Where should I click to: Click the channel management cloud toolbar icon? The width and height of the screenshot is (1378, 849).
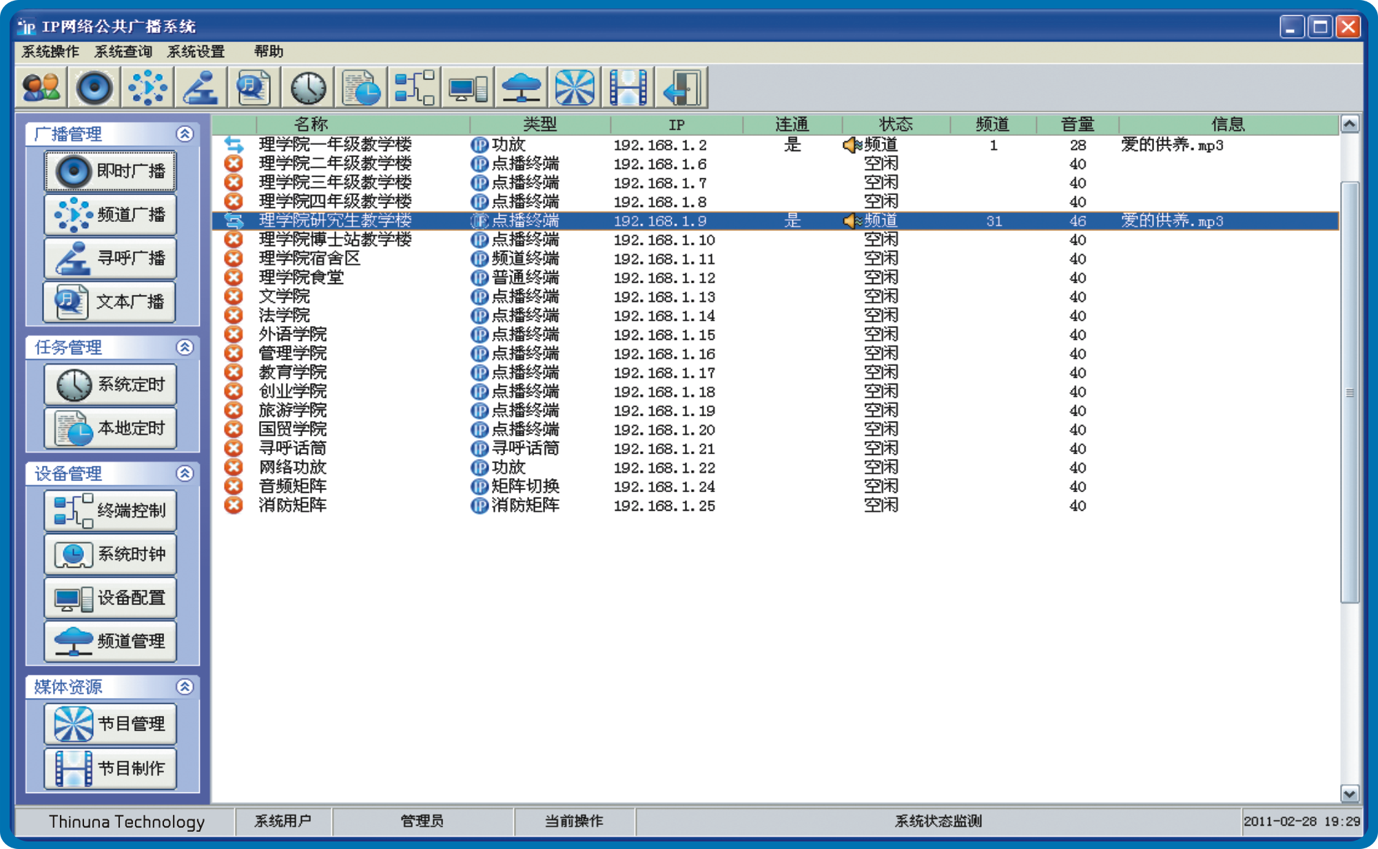pos(521,88)
